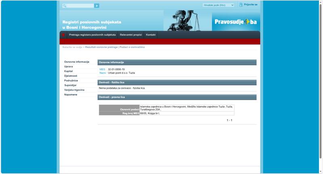Click the Pravosudje.ba logo

[x=235, y=22]
